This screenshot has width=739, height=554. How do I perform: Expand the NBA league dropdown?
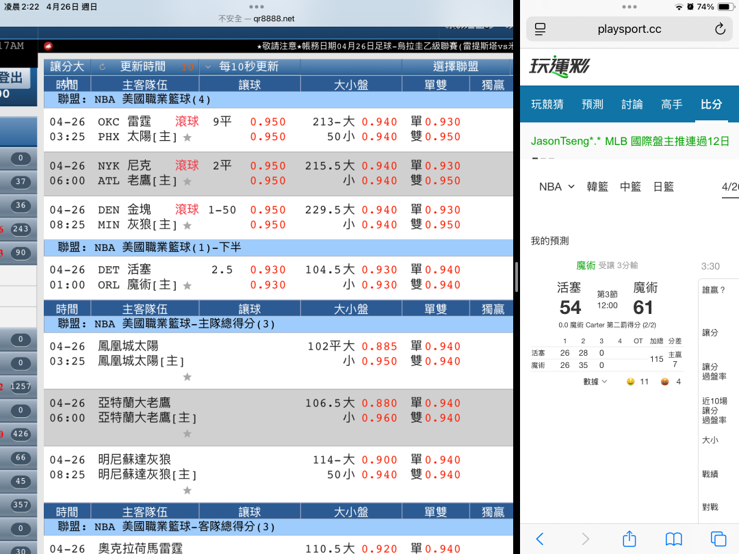(556, 187)
